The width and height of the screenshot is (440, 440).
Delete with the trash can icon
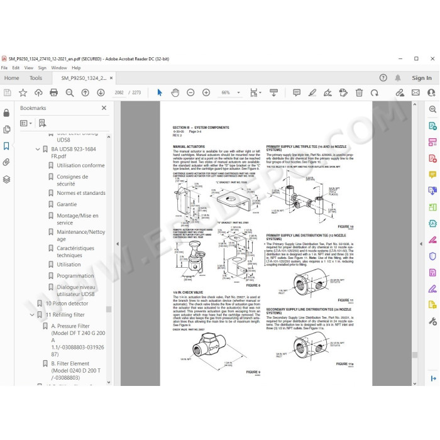point(359,92)
